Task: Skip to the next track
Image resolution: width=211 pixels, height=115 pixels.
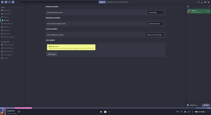Action: coord(110,112)
